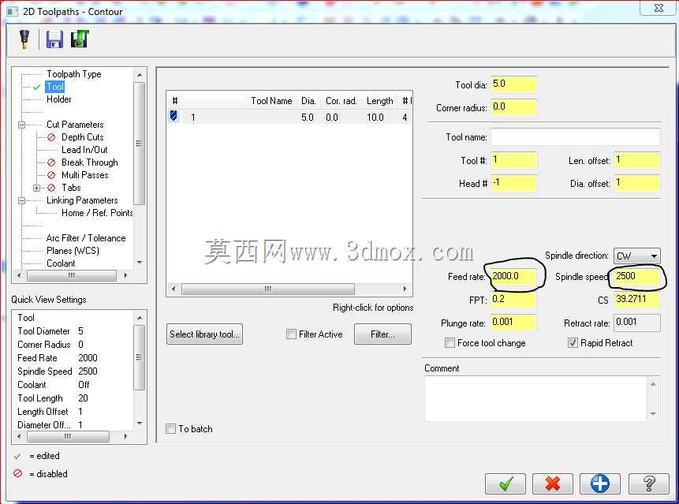679x504 pixels.
Task: Collapse the Linking Parameters tree node
Action: 21,200
